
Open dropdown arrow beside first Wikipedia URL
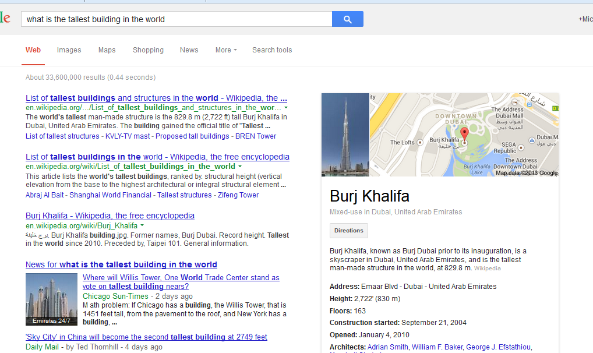pyautogui.click(x=286, y=108)
